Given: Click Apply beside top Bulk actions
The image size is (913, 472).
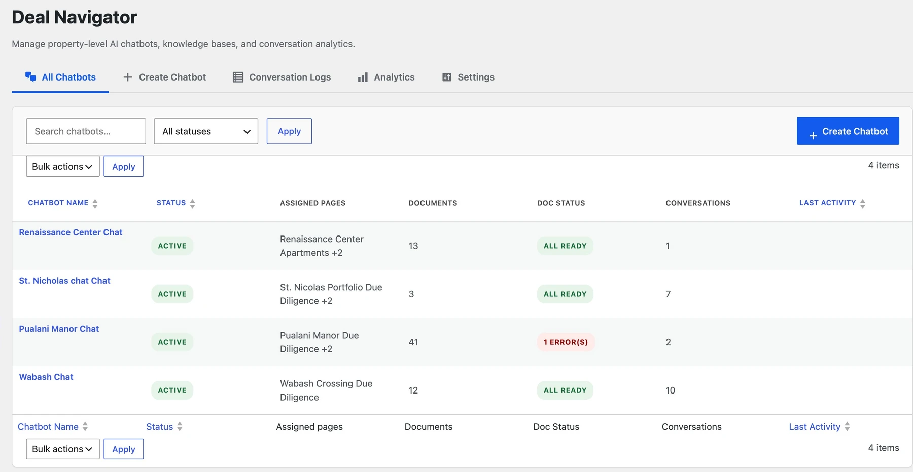Looking at the screenshot, I should [124, 167].
